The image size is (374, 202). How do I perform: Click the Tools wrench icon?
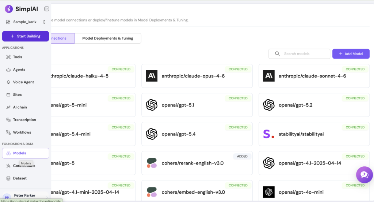coord(8,57)
